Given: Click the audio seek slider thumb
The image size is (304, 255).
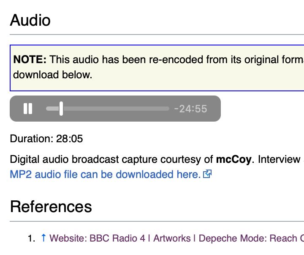Looking at the screenshot, I should (x=61, y=109).
